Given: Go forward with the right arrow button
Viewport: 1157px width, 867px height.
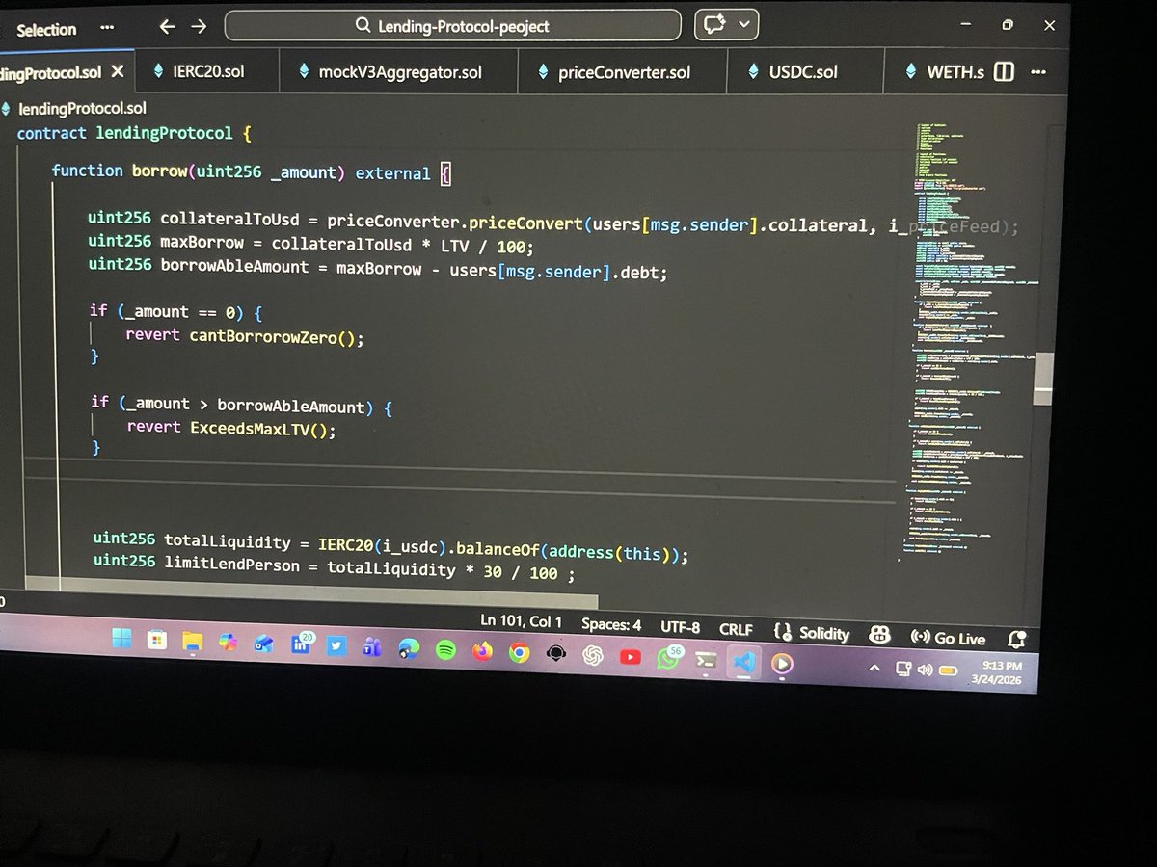Looking at the screenshot, I should click(x=199, y=27).
